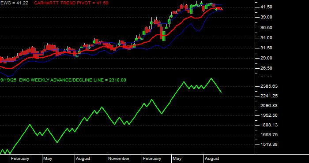The width and height of the screenshot is (309, 163).
Task: Click the EWG WEEKLY ADVANCE/DECLINE LINE = 2310.00 label
Action: coord(72,80)
